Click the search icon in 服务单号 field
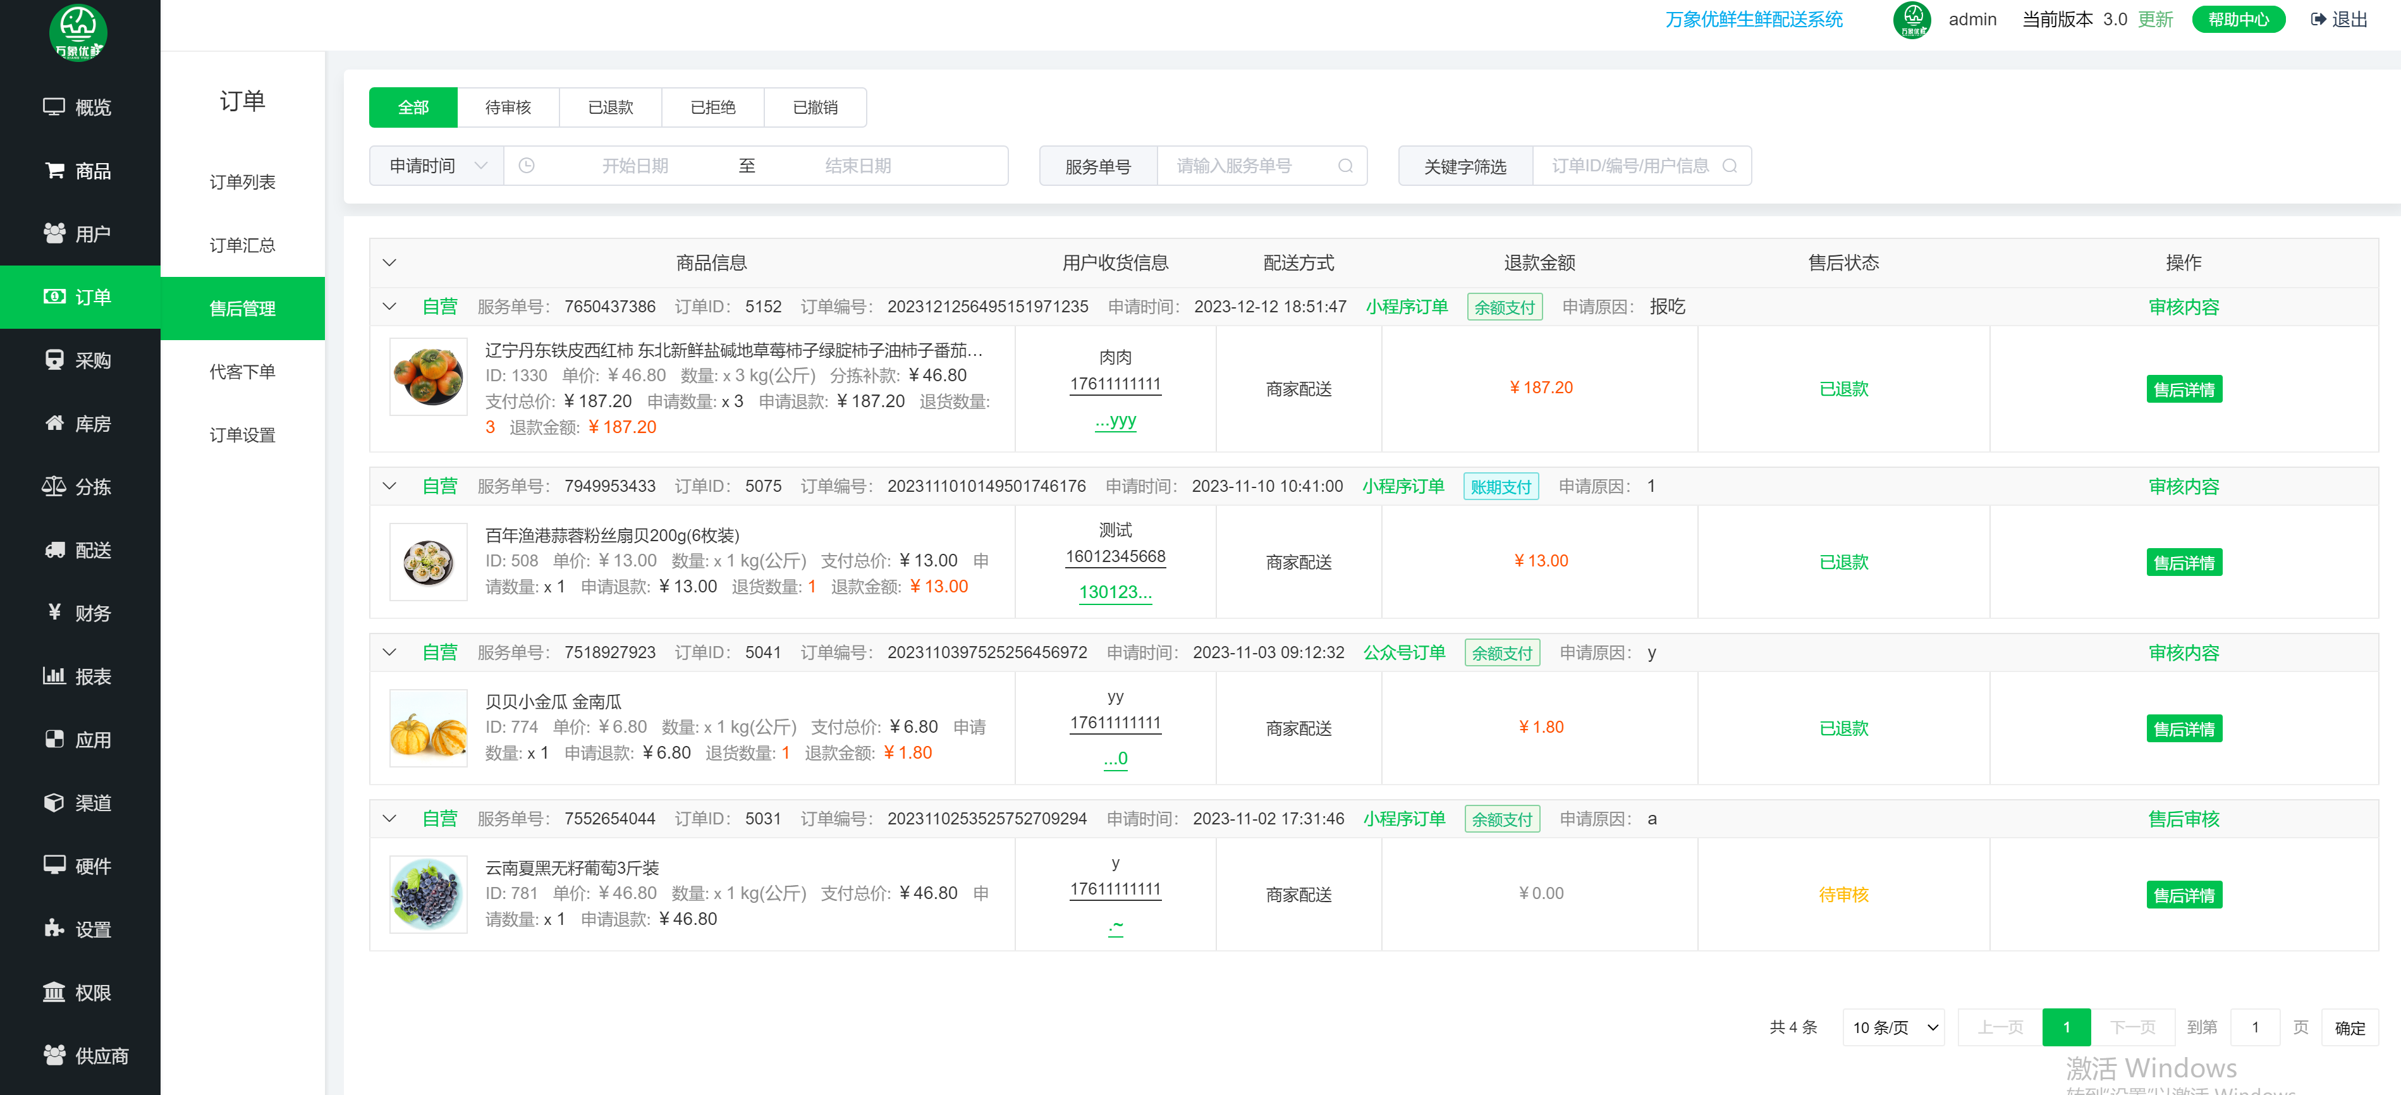 click(1345, 166)
